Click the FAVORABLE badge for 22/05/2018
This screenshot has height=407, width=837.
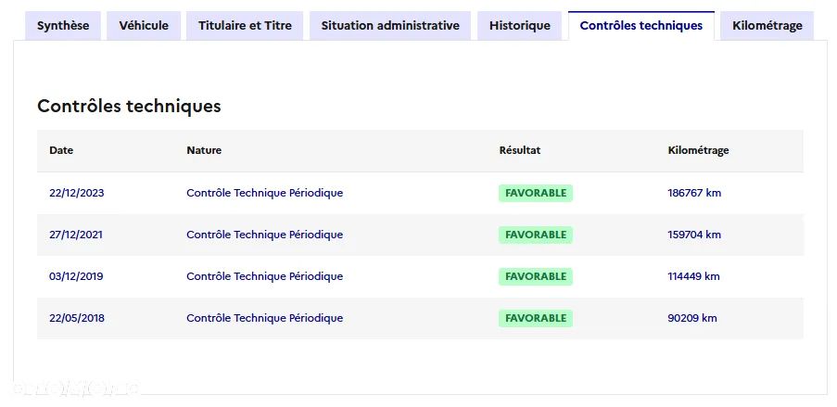[x=536, y=318]
